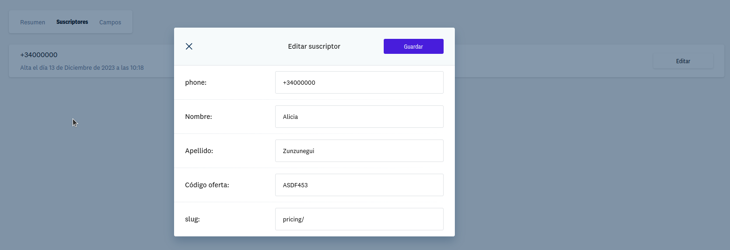Click the Código oferta field ASDF453
This screenshot has height=250, width=730.
click(x=359, y=185)
